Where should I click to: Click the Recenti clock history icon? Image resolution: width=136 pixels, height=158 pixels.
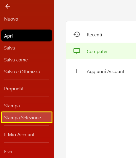(77, 34)
